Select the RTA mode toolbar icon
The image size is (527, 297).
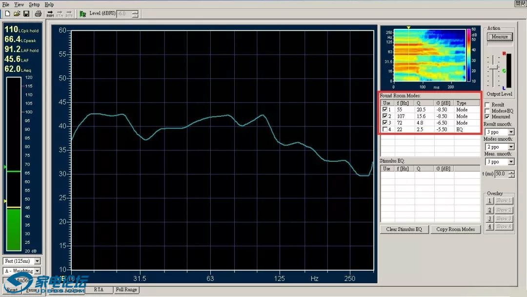pos(60,14)
